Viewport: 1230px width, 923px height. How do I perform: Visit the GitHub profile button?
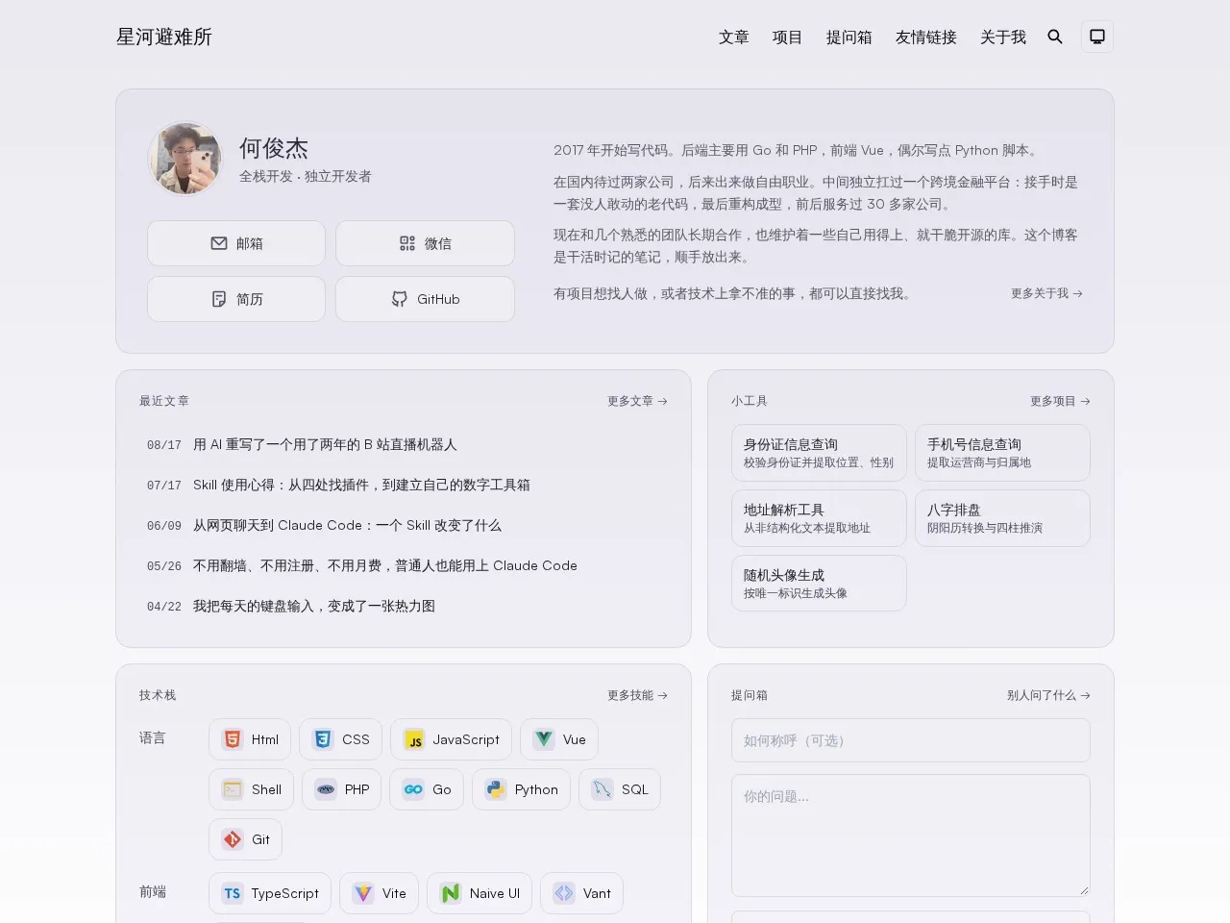tap(425, 299)
